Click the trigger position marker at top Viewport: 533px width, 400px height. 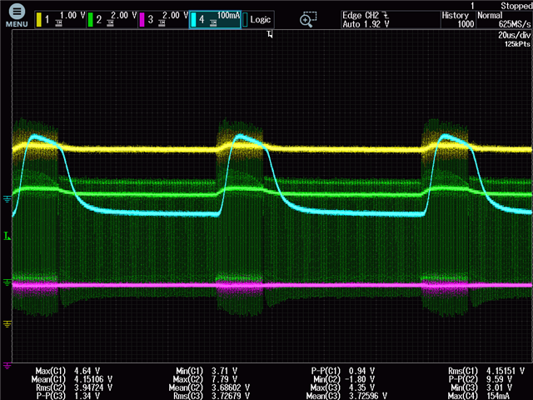click(270, 34)
